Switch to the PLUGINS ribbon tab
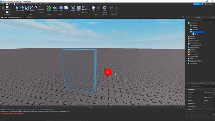The width and height of the screenshot is (215, 121). click(x=47, y=4)
